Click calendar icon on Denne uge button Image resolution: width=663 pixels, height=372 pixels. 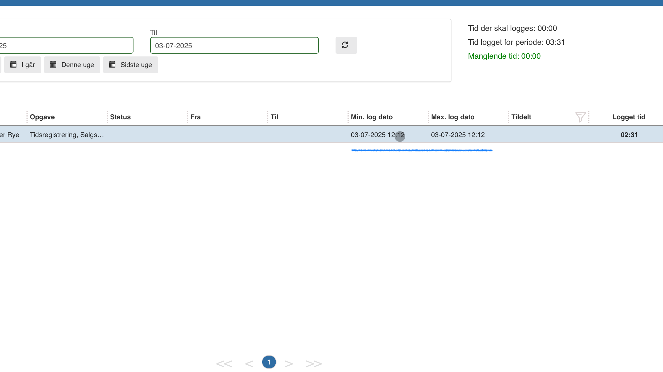(x=53, y=65)
